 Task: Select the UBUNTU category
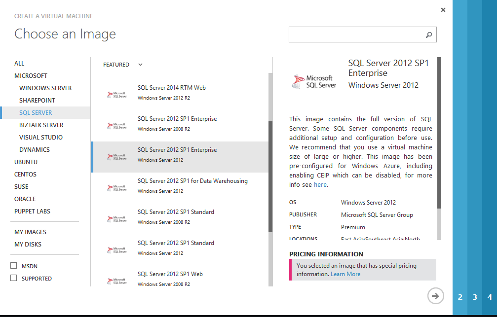(26, 162)
